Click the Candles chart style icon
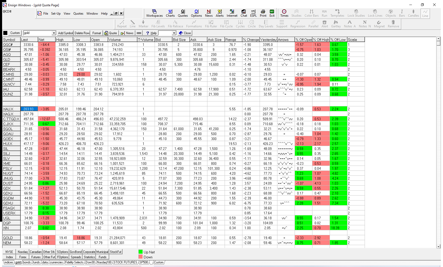Viewport: 443px width, 267px height. pos(413,13)
